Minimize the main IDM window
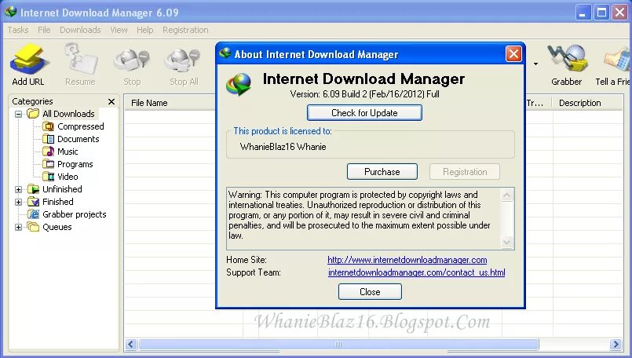632x358 pixels. (583, 13)
